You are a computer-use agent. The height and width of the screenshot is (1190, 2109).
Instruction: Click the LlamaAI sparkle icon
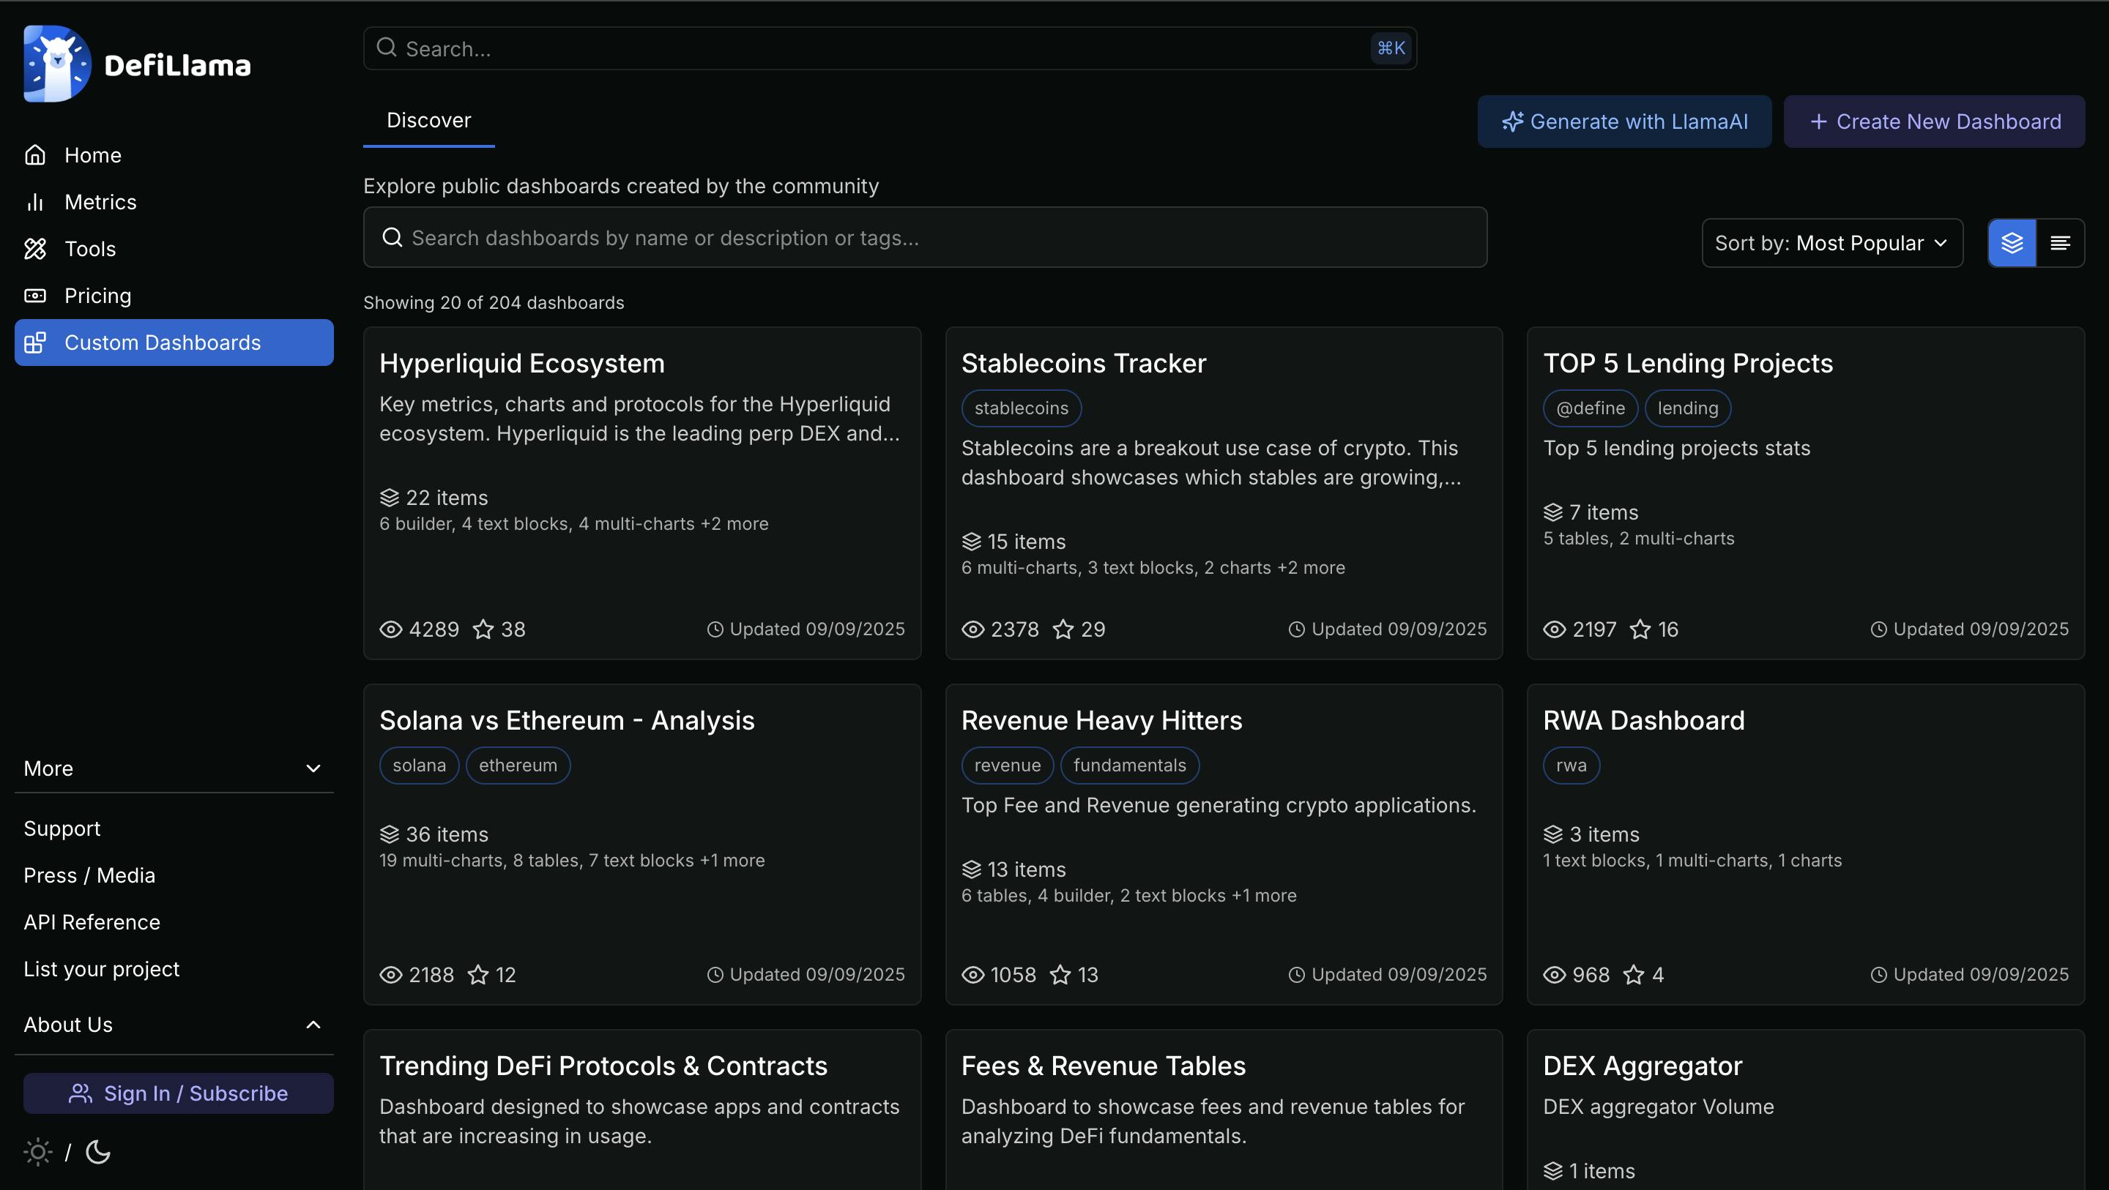(x=1512, y=121)
